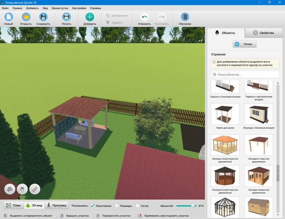Redo with the Повторить arrow icon
The width and height of the screenshot is (285, 219).
pos(162,17)
